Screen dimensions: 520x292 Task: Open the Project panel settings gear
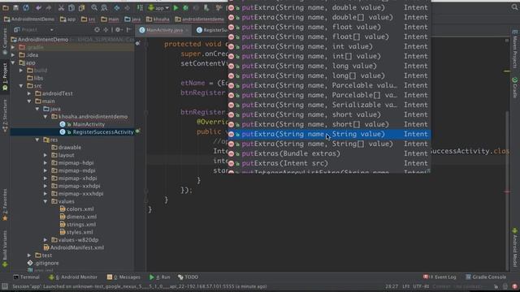click(118, 30)
